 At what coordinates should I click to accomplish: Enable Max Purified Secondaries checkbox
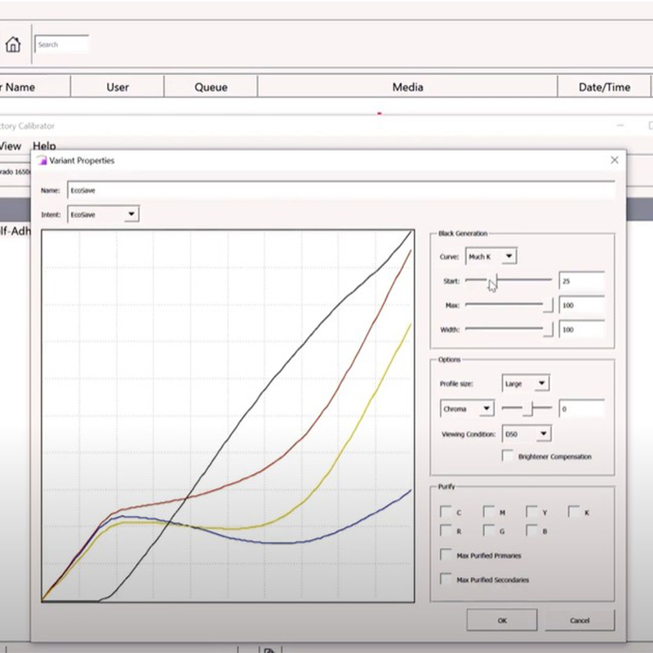pos(446,579)
